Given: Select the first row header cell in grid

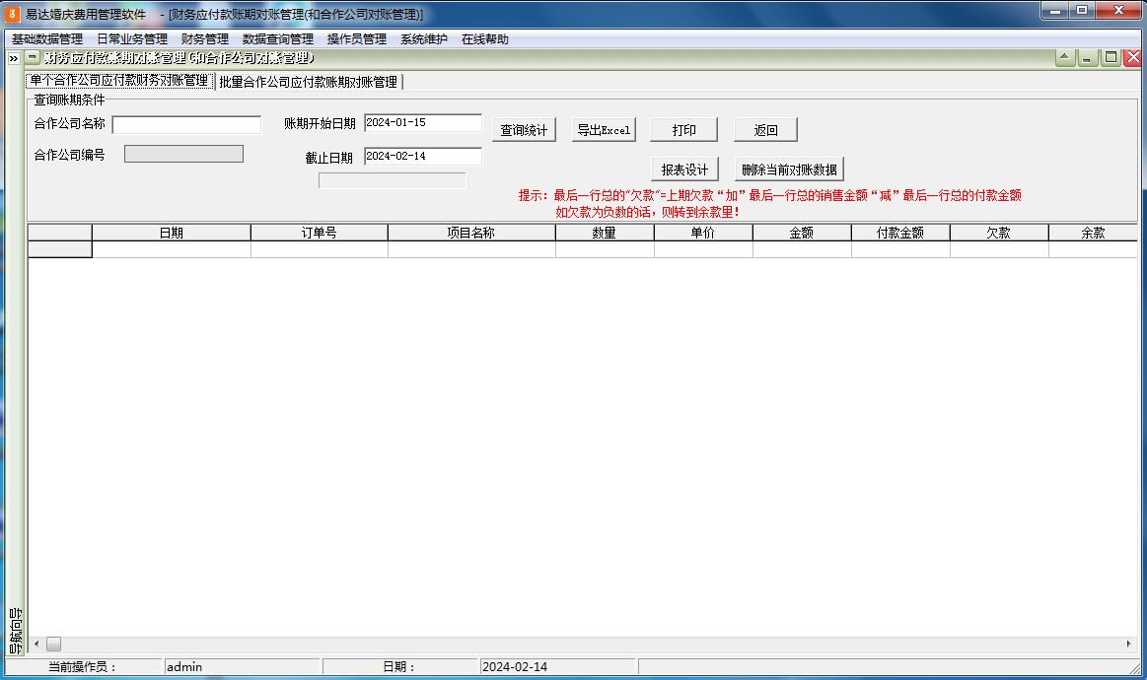Looking at the screenshot, I should click(x=60, y=249).
